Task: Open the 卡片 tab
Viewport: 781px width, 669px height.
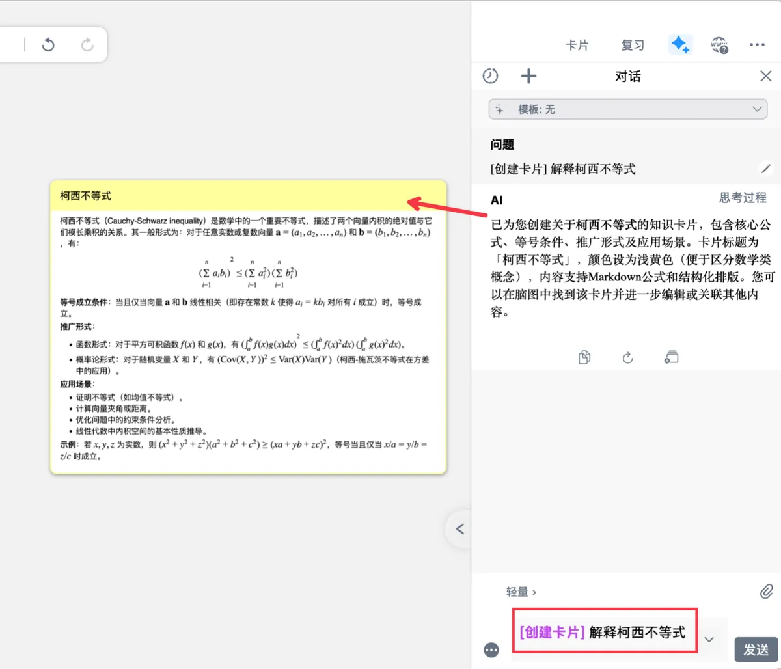Action: pos(577,45)
